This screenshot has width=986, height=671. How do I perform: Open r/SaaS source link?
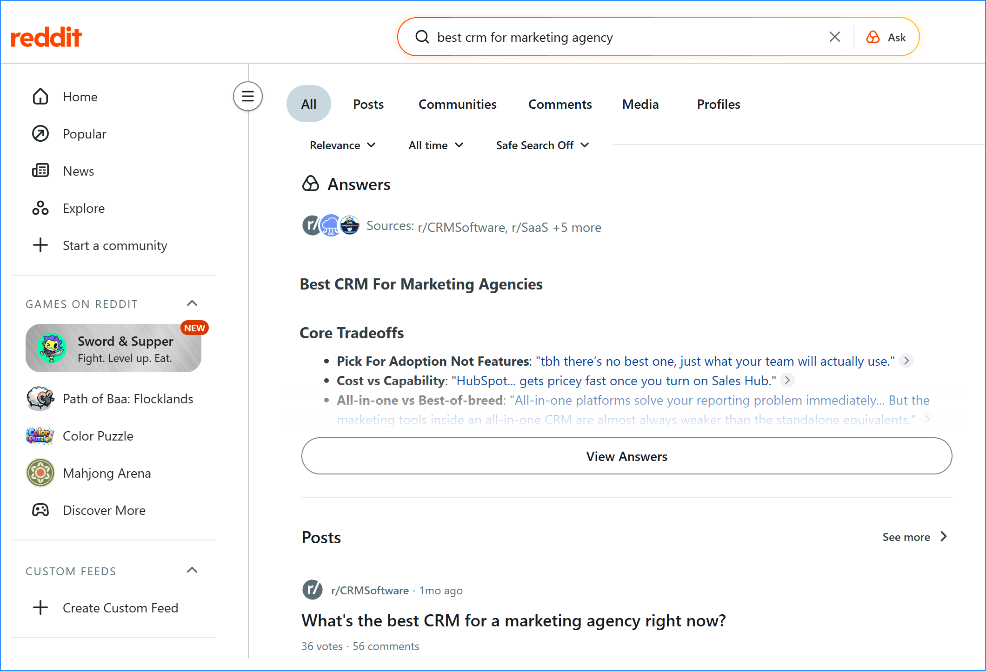[x=530, y=227]
